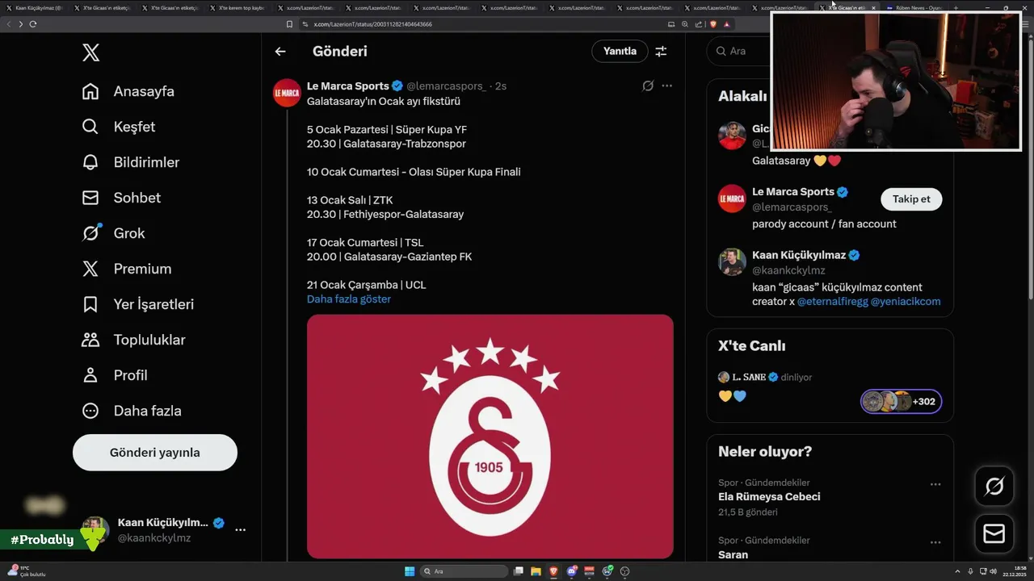
Task: Open account menu dots beside Kaan Küçükyılmaz
Action: tap(240, 530)
